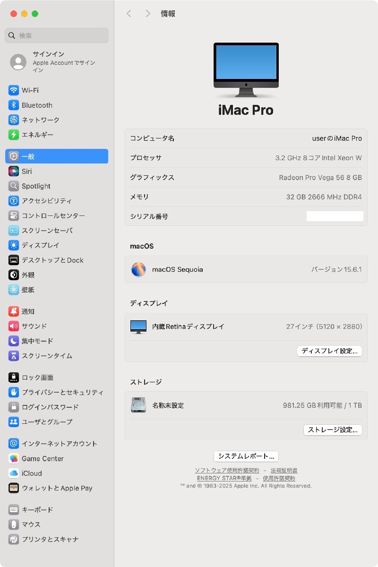Click the ストレージ設定... button
The height and width of the screenshot is (567, 378).
point(333,430)
